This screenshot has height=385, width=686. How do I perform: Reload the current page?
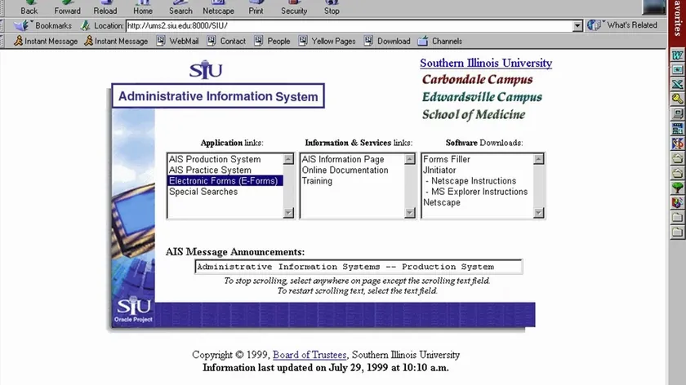[x=105, y=7]
